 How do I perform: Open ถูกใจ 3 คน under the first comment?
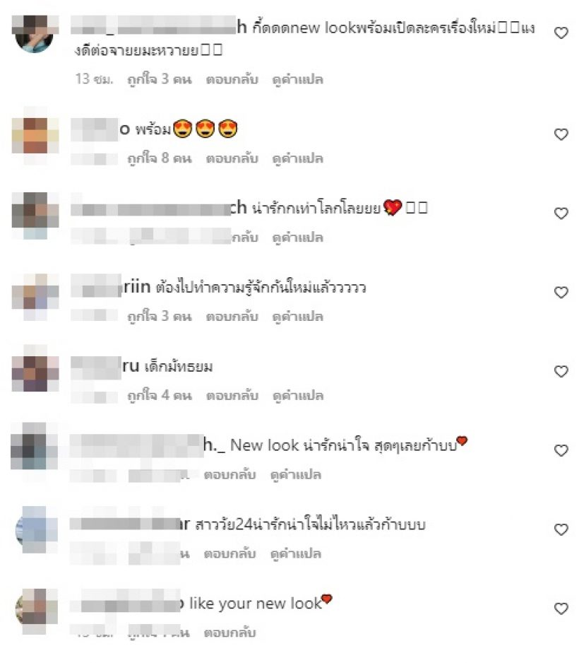160,79
